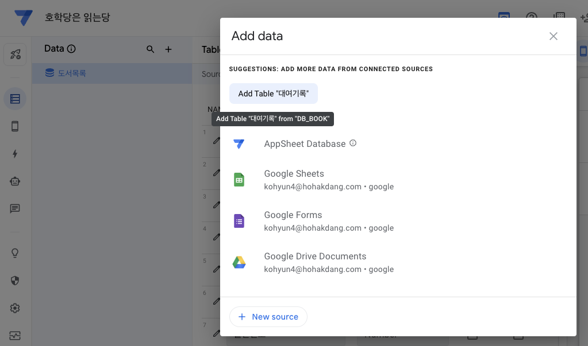Viewport: 588px width, 346px height.
Task: Click the edit pencil in row 1
Action: coord(216,141)
